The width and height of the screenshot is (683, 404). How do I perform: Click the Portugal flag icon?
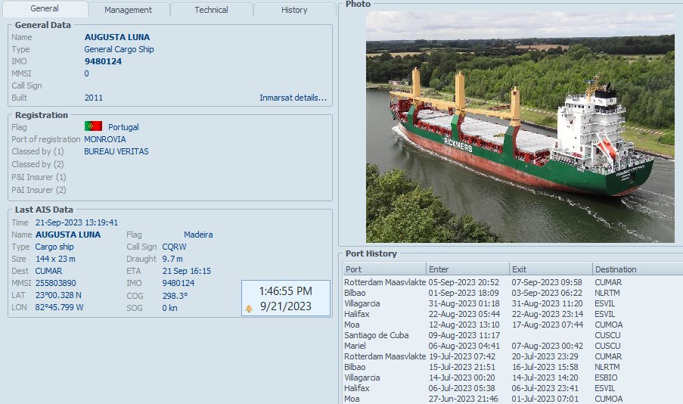pyautogui.click(x=93, y=126)
